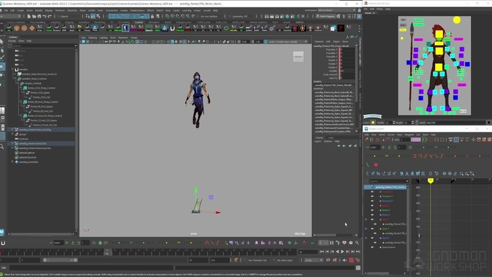Screen dimensions: 492x277
Task: Click the yellow torso control in picker
Action: click(x=439, y=50)
